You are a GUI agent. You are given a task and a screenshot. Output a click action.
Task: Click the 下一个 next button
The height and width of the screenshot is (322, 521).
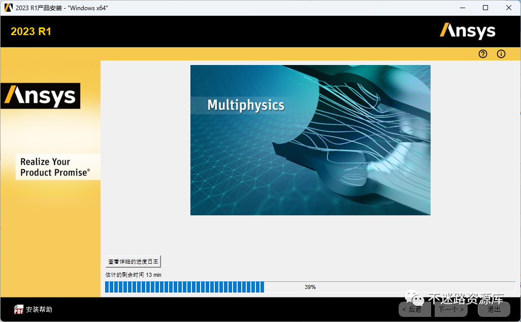451,309
